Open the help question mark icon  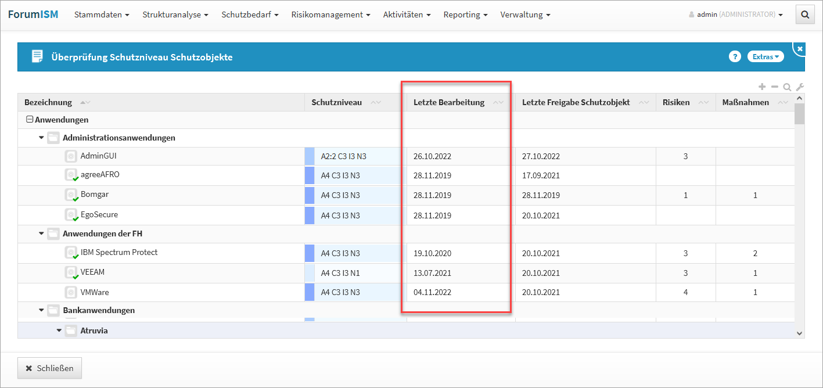735,56
